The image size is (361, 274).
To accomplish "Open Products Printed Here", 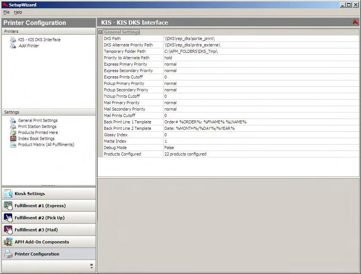I will tap(38, 132).
